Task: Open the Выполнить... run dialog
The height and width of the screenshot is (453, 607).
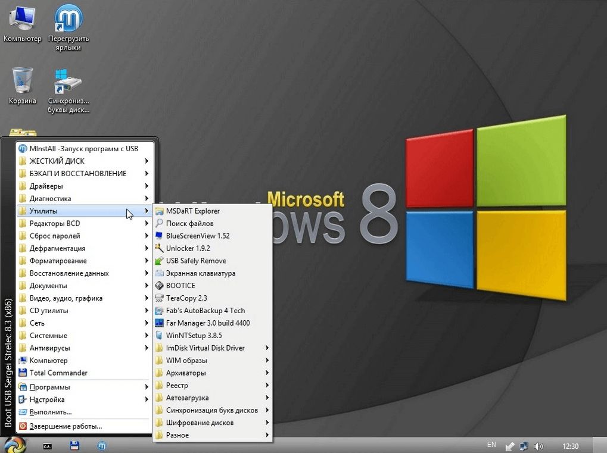Action: [x=51, y=412]
